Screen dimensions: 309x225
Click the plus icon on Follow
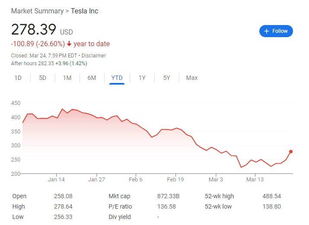(267, 31)
